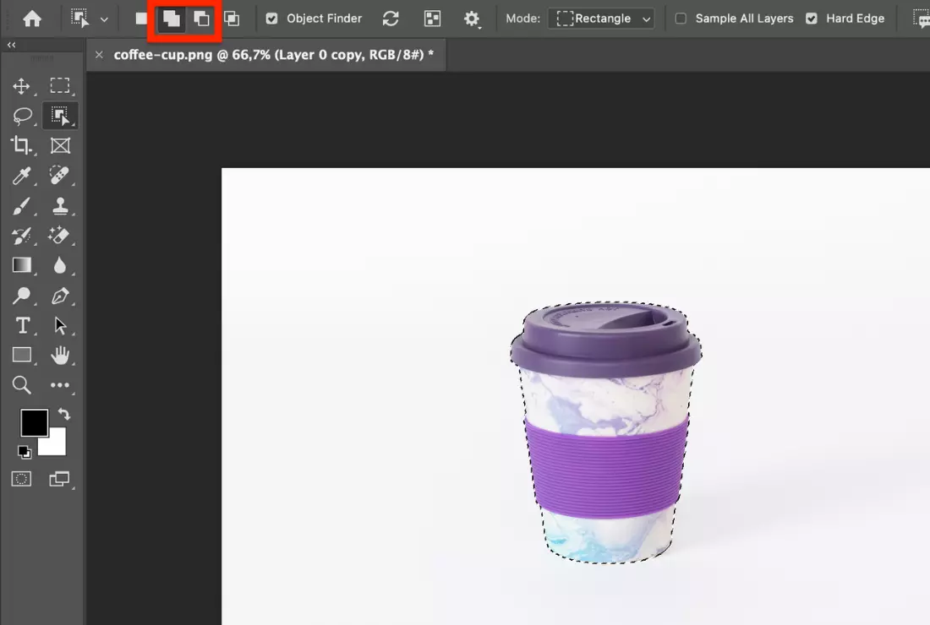Activate the Horizontal Type tool

tap(22, 326)
